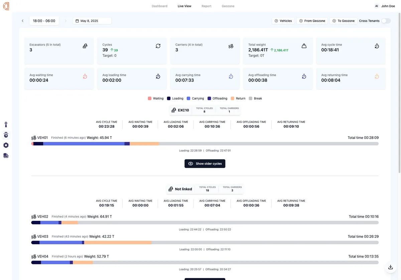Click the download icon at the bottom right

point(390,267)
